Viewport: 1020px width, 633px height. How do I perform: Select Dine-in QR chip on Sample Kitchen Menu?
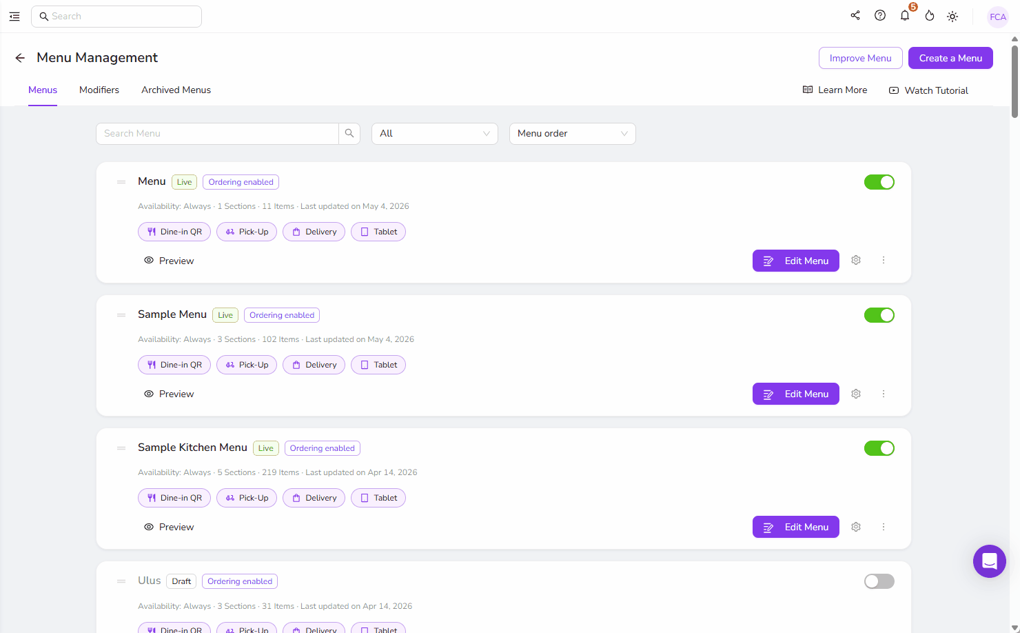point(174,498)
